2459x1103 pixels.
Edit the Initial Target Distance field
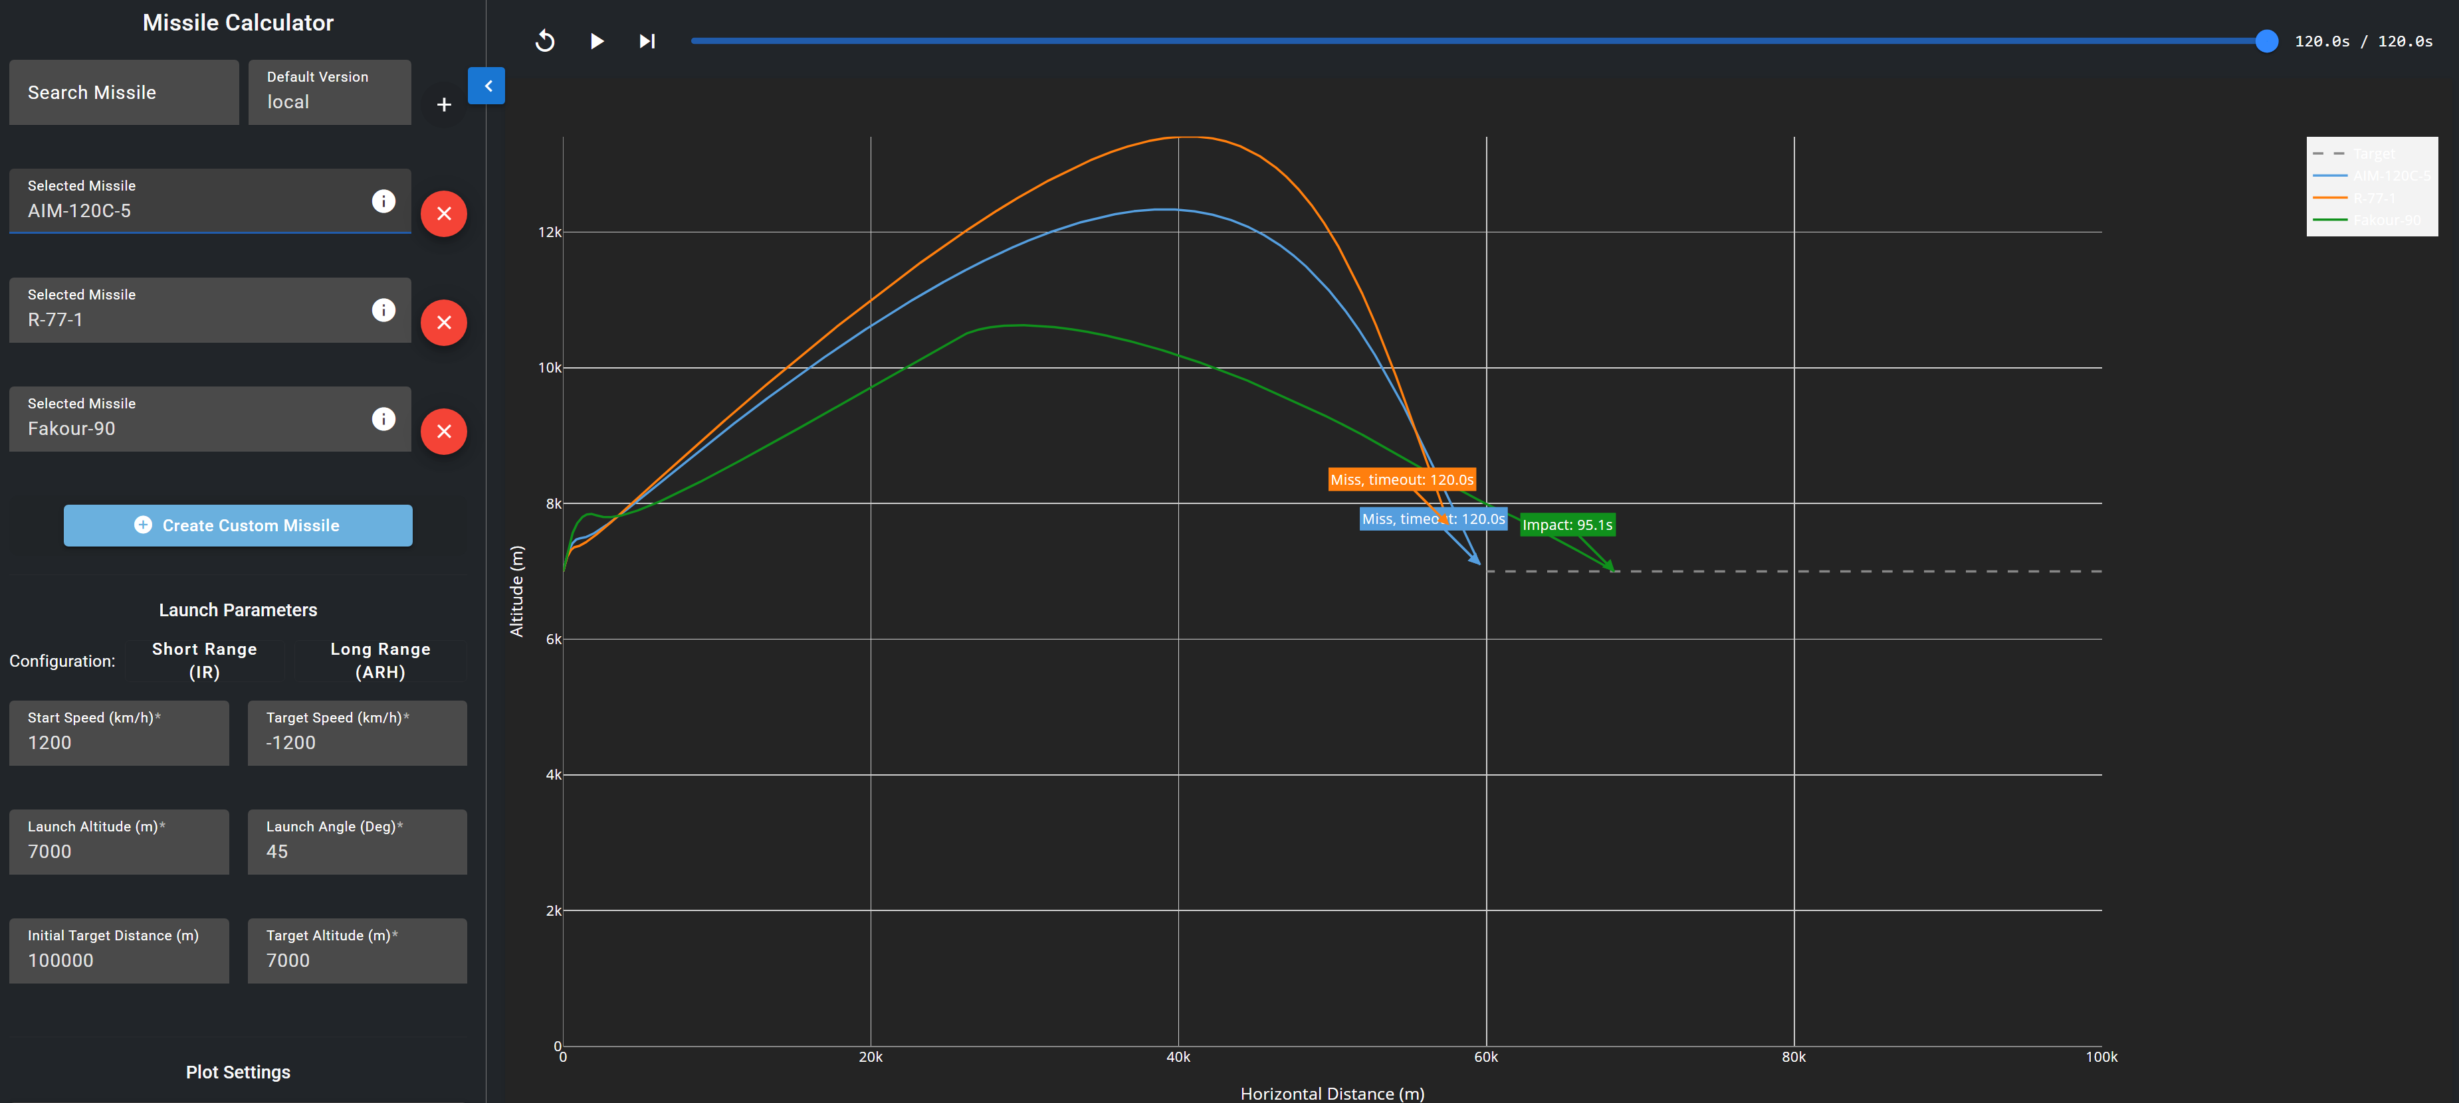(120, 950)
